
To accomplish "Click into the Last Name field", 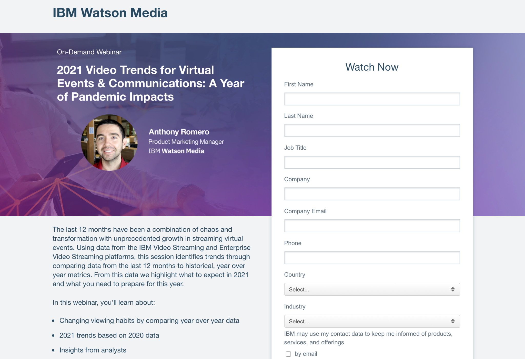I will [x=372, y=131].
